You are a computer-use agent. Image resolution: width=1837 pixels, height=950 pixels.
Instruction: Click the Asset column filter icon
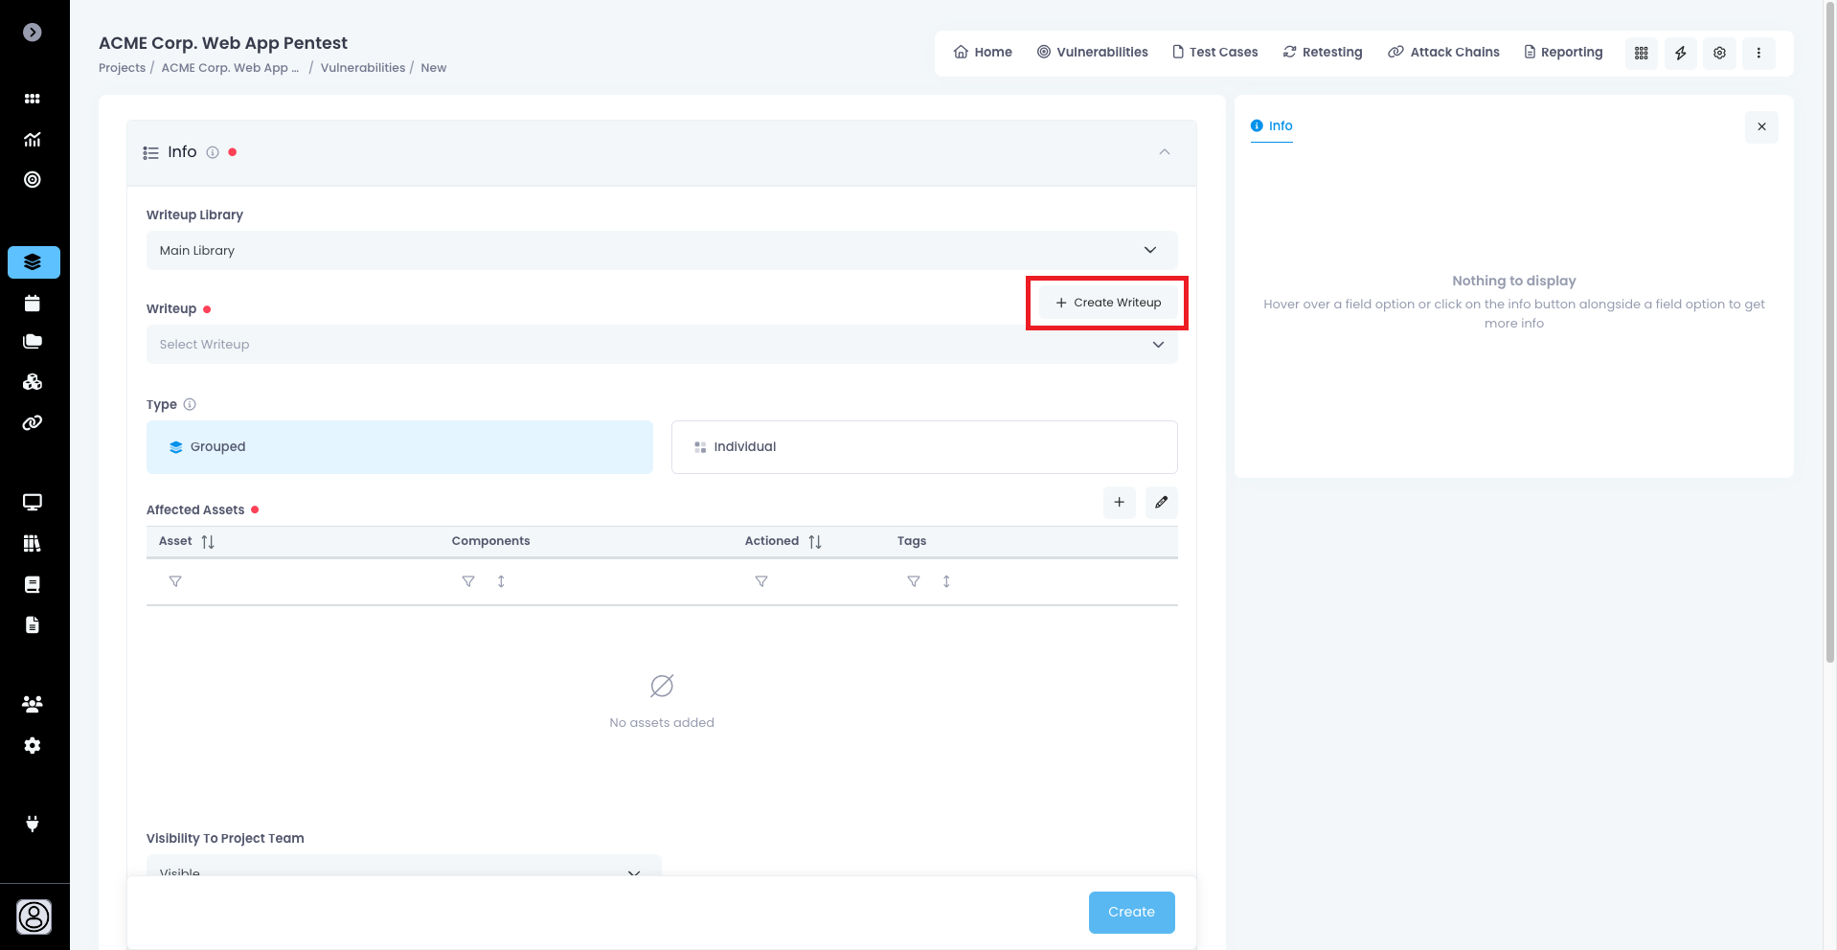click(175, 581)
